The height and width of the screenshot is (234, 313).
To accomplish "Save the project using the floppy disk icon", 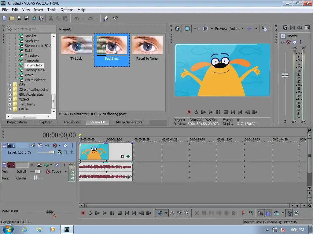I will pyautogui.click(x=19, y=18).
